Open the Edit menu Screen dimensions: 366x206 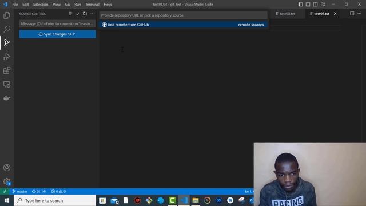point(25,5)
